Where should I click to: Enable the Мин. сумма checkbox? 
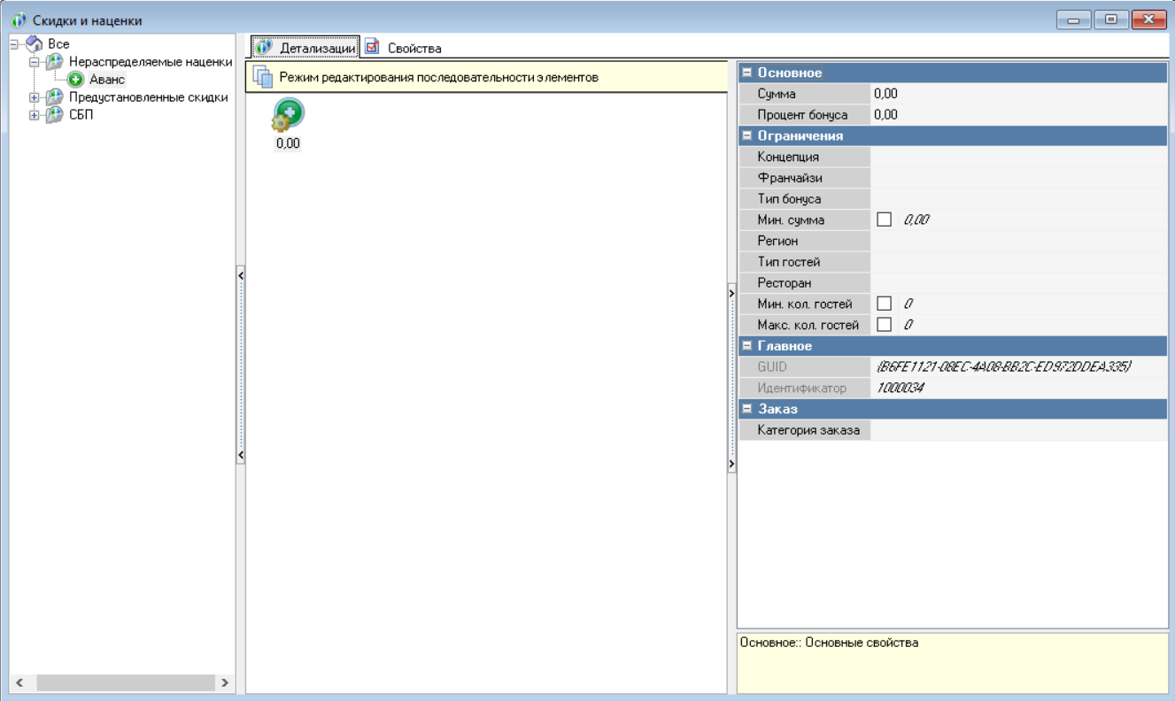[x=883, y=220]
